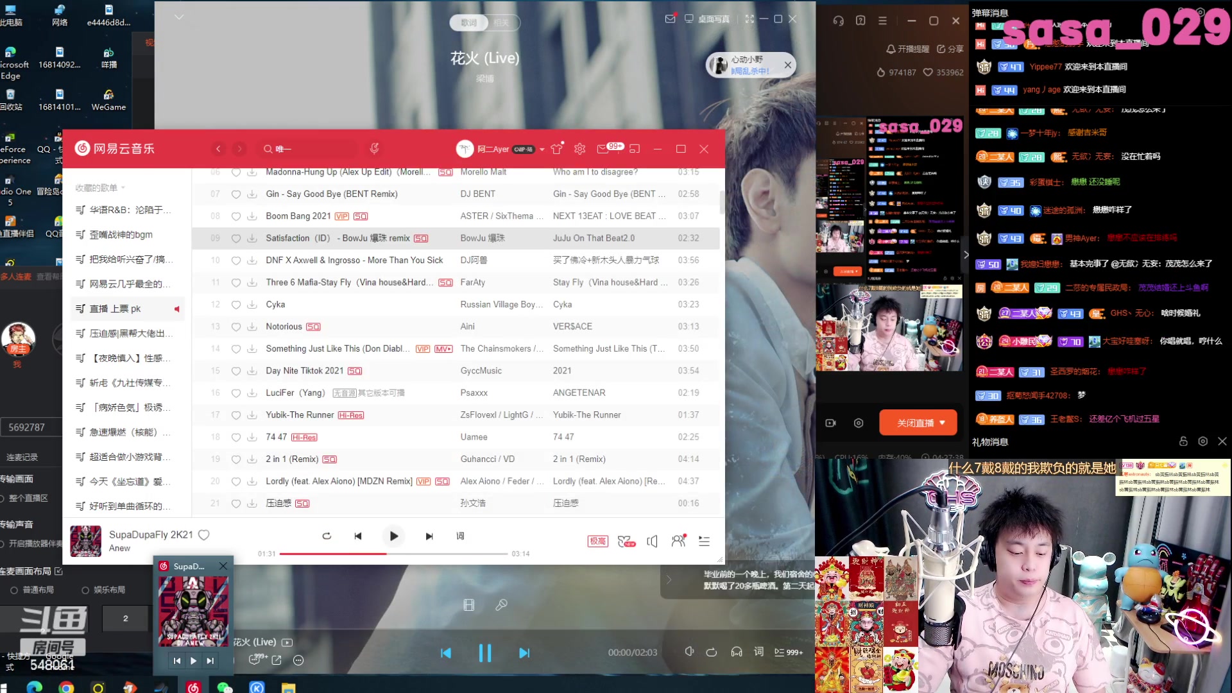Open the sound effects icon with NEW badge
The width and height of the screenshot is (1232, 693).
pos(626,542)
